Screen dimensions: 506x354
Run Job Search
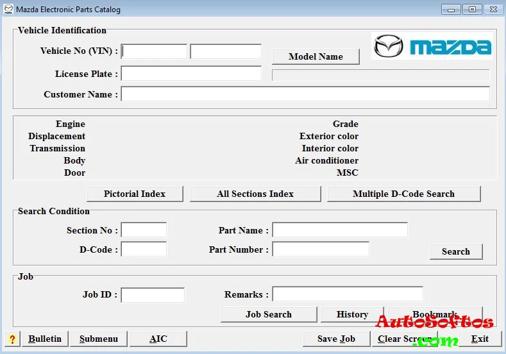click(269, 314)
